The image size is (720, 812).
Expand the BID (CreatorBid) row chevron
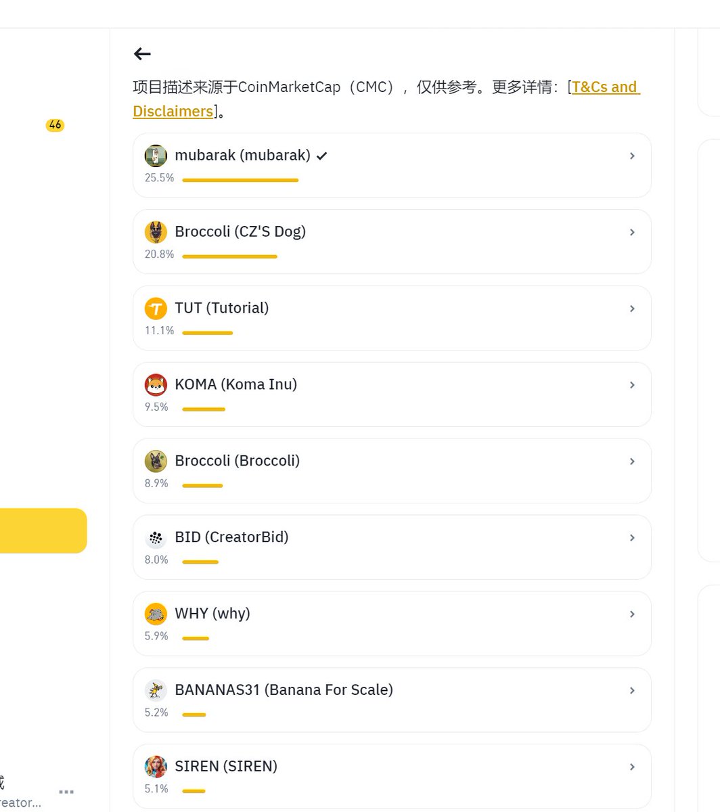point(632,538)
